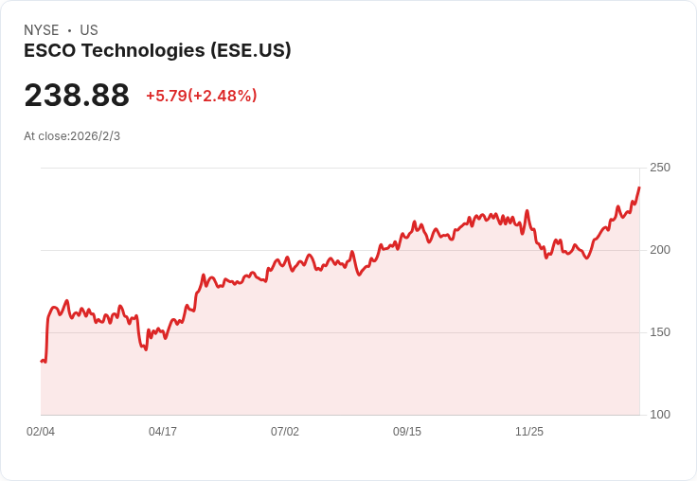
Task: Click the 100 y-axis label
Action: pos(660,415)
